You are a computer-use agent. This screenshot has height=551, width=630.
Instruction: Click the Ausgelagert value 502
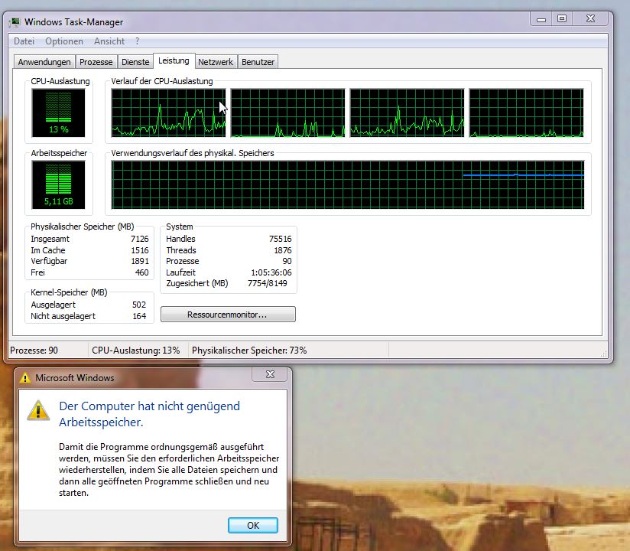[139, 305]
